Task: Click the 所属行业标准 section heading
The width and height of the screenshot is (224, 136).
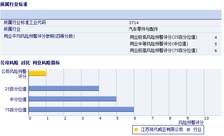Action: (x=14, y=4)
